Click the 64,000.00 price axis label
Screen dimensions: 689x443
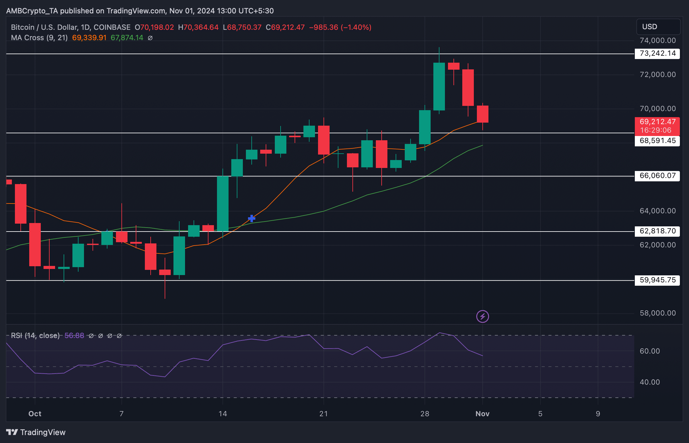658,211
